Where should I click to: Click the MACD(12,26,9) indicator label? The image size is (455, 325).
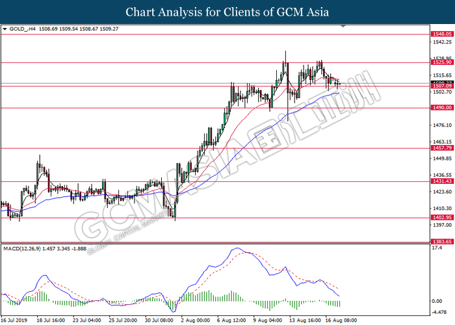[x=22, y=249]
